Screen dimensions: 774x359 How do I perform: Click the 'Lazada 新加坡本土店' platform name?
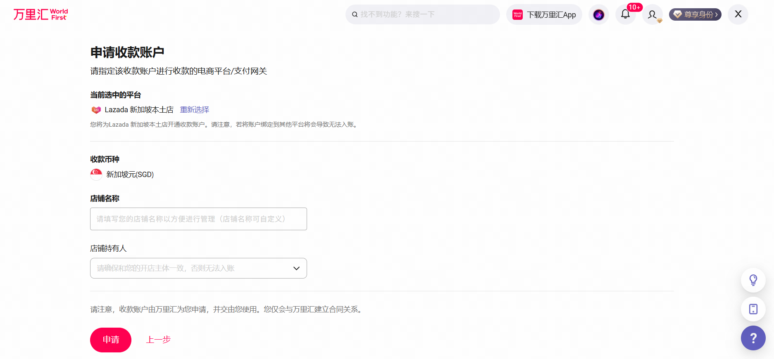pyautogui.click(x=139, y=110)
